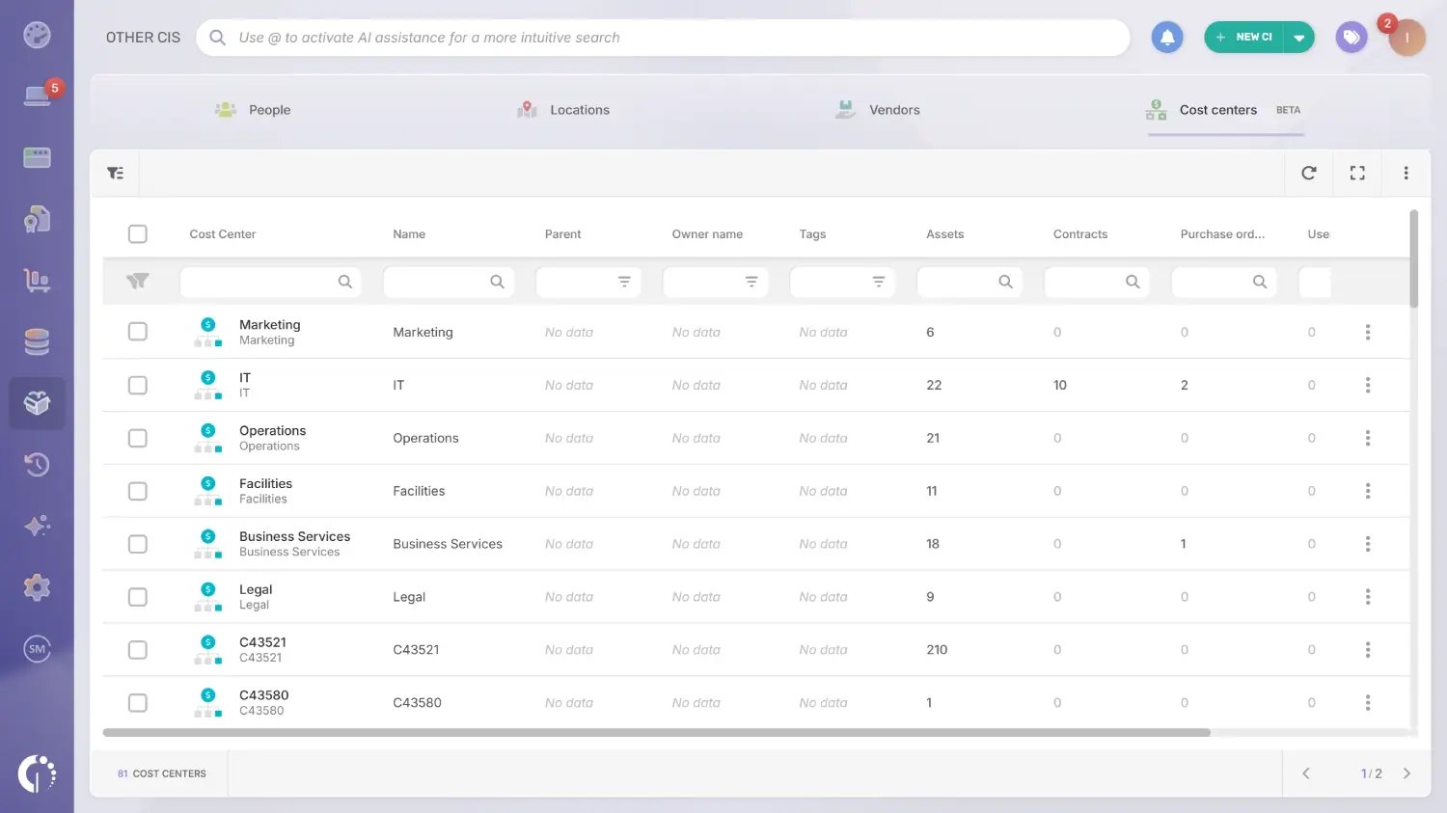This screenshot has height=813, width=1447.
Task: Switch to the Cost centers tab
Action: click(1223, 110)
